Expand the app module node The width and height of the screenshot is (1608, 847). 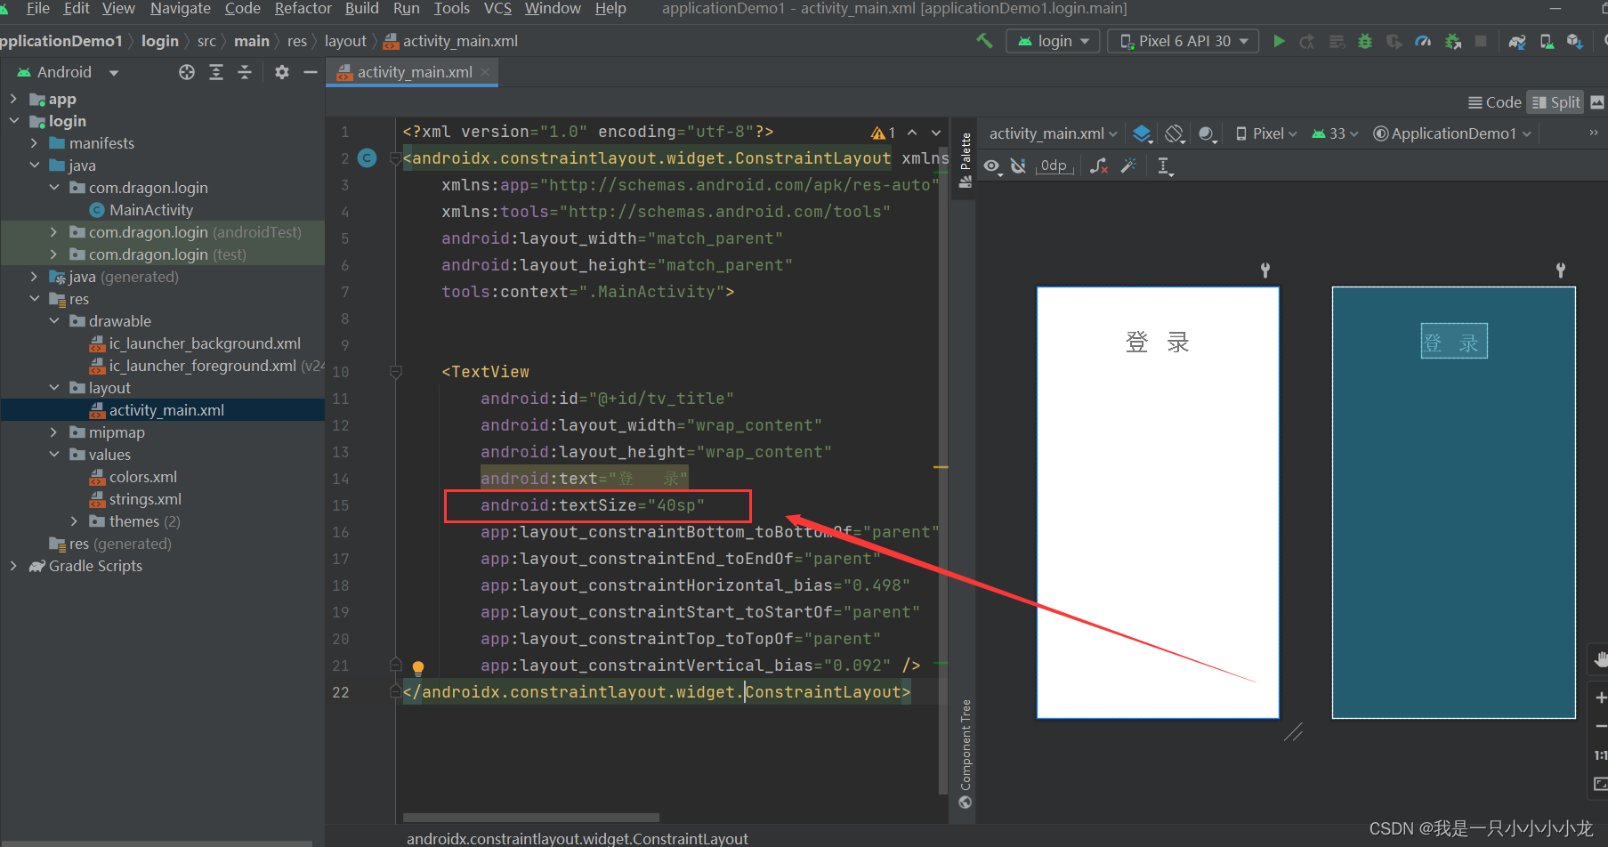(13, 99)
